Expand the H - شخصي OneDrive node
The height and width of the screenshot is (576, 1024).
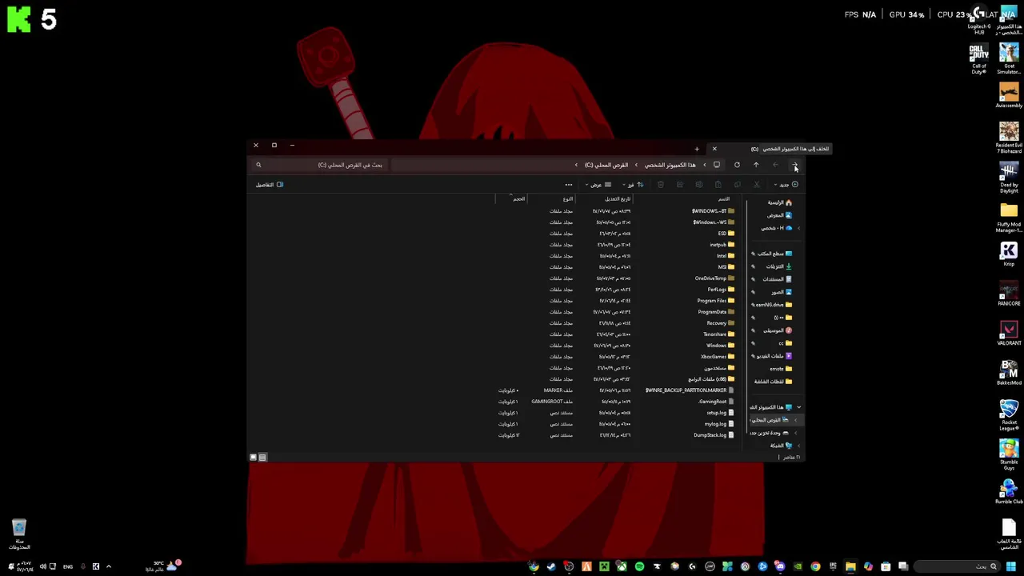coord(798,228)
